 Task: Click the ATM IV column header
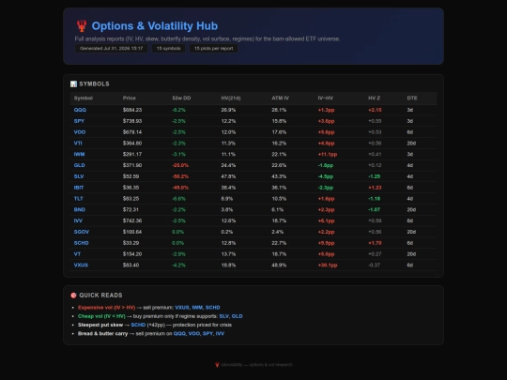click(x=281, y=99)
